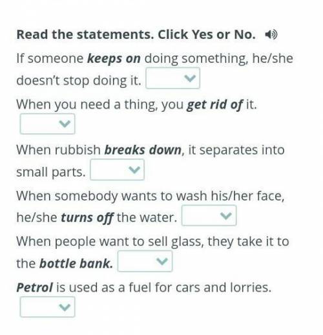Viewport: 323px width, 335px height.
Task: Play audio with the speaker icon
Action: [271, 34]
